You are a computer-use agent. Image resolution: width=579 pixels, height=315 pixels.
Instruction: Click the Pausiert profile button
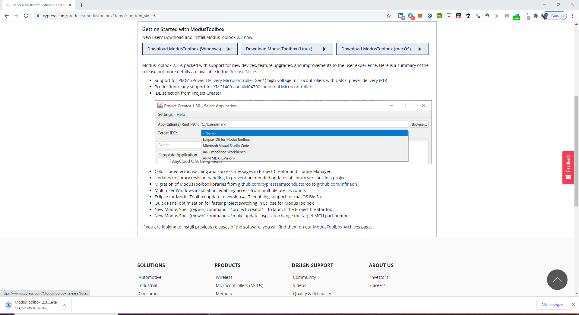tap(554, 16)
